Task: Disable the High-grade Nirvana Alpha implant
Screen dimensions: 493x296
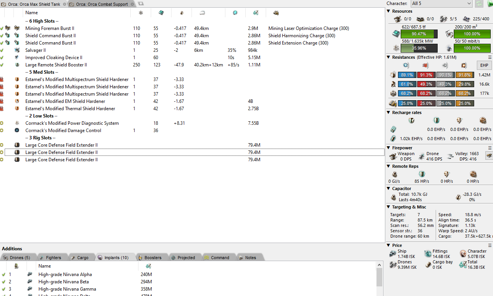Action: pos(3,275)
